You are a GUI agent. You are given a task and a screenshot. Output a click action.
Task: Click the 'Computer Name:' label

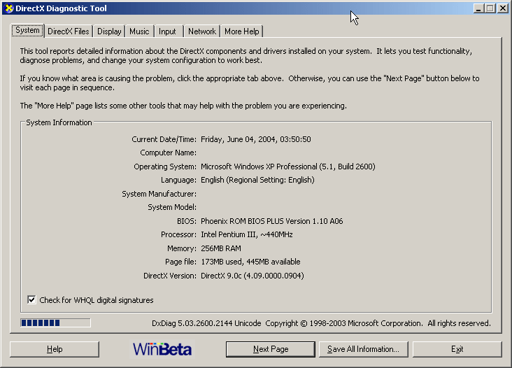click(168, 153)
